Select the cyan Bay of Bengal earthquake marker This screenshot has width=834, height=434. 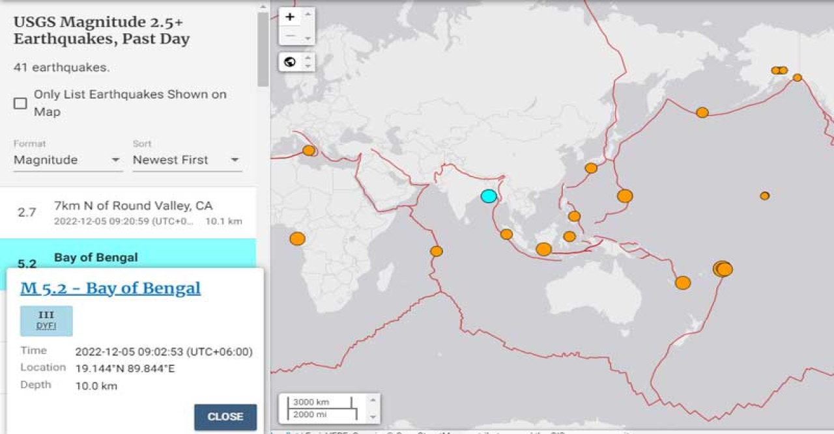coord(489,196)
